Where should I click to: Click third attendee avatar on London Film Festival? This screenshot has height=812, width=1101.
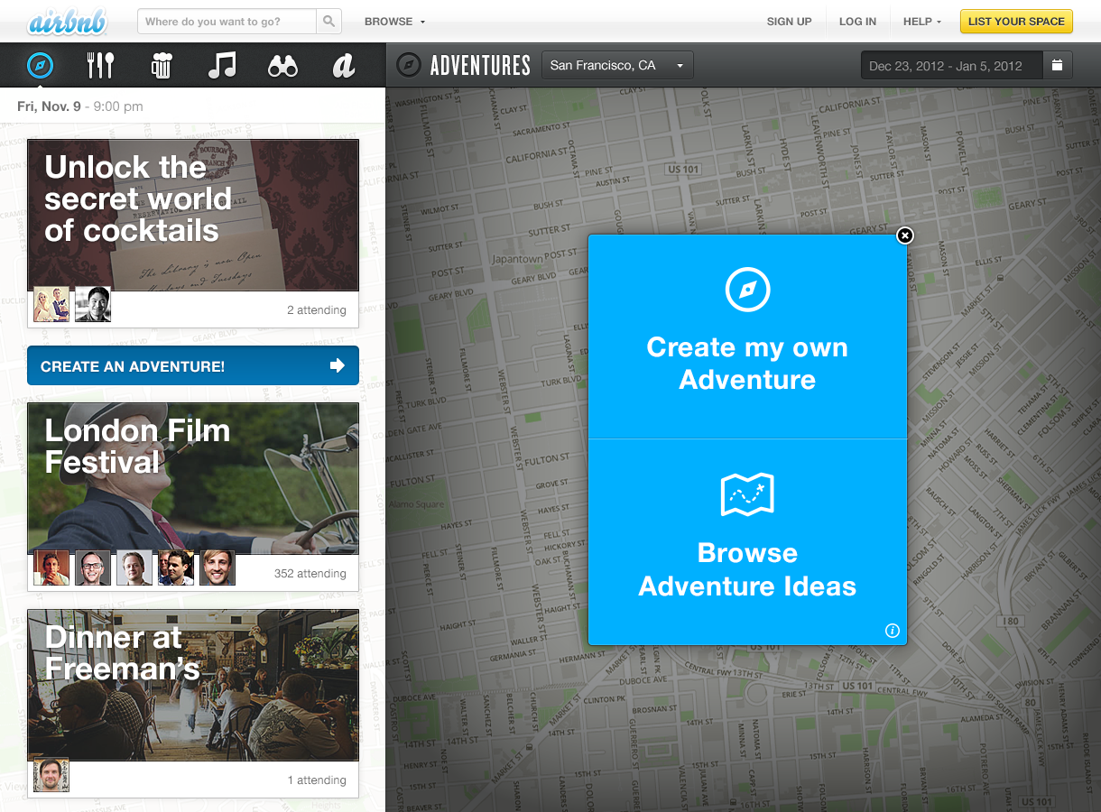[134, 567]
